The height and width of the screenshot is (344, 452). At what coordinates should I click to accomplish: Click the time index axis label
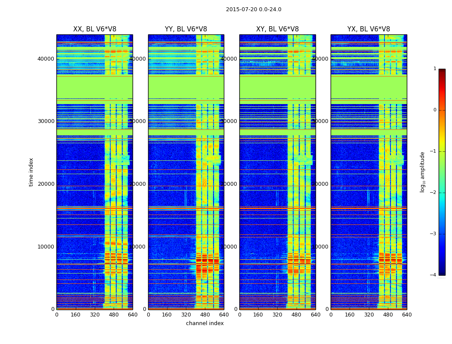point(31,172)
